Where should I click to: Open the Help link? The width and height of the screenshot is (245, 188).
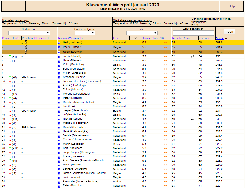(232, 6)
